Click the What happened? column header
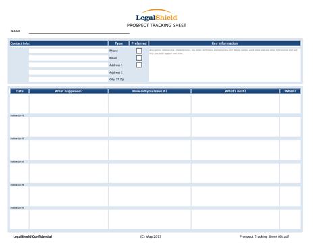The image size is (320, 247). (x=69, y=91)
